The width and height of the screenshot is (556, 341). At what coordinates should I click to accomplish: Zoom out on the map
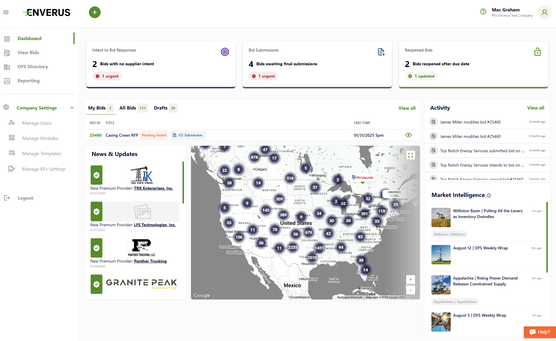[x=410, y=290]
